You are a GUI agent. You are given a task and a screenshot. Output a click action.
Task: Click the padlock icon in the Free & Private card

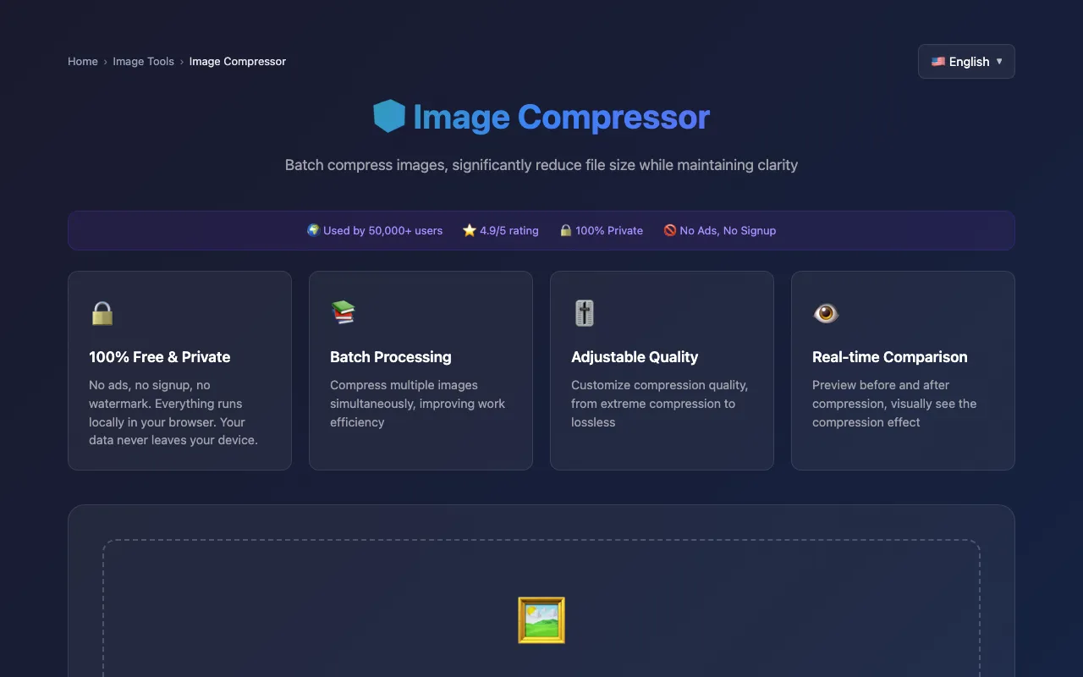click(102, 313)
